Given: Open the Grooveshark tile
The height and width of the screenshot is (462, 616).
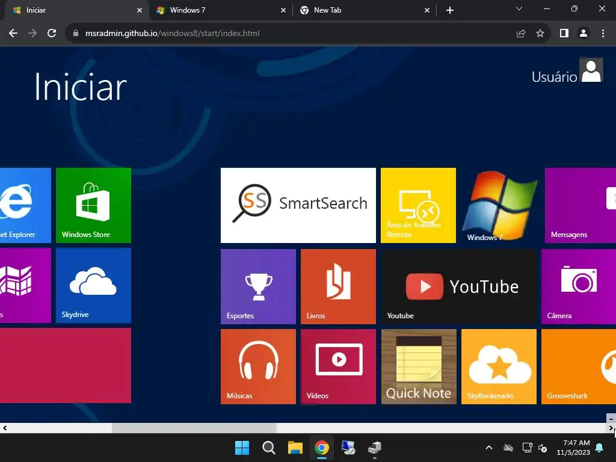Looking at the screenshot, I should click(579, 366).
